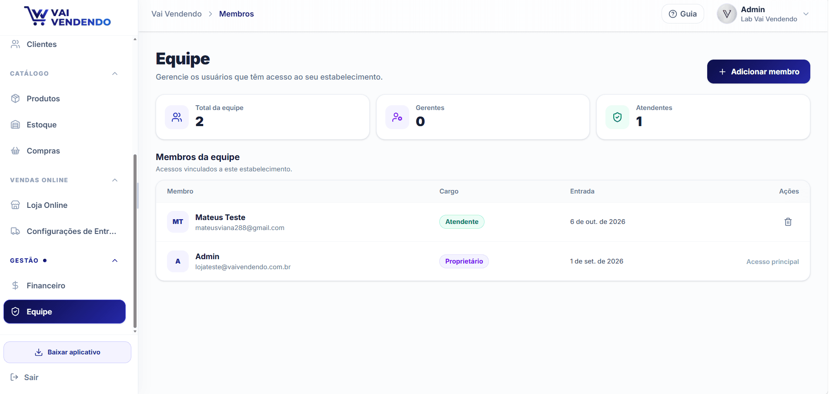Click the sidebar vertical scrollbar
Image resolution: width=829 pixels, height=394 pixels.
point(135,240)
